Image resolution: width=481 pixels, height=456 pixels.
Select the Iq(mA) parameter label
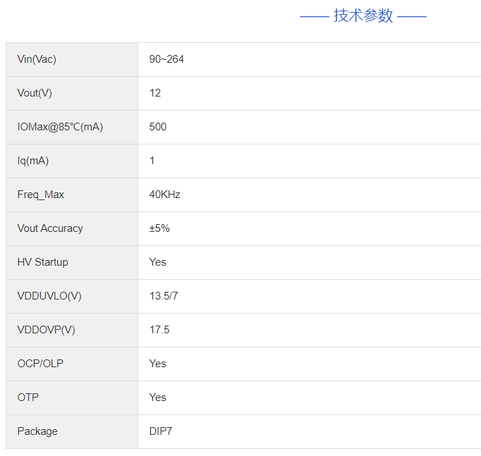[x=33, y=161]
